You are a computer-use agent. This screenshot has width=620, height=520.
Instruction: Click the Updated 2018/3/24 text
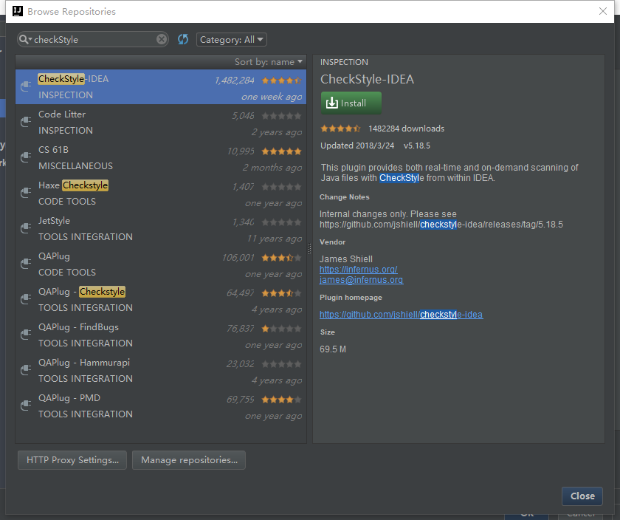click(357, 146)
